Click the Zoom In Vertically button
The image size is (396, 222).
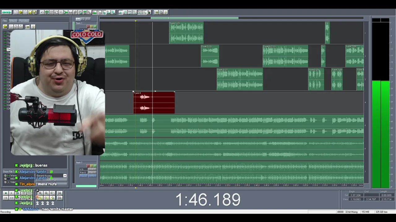tap(60, 193)
